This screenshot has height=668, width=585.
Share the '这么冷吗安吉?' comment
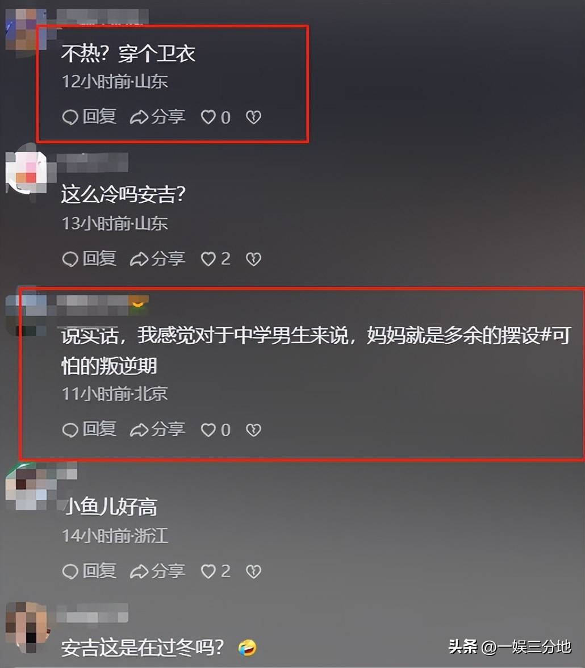[x=158, y=258]
